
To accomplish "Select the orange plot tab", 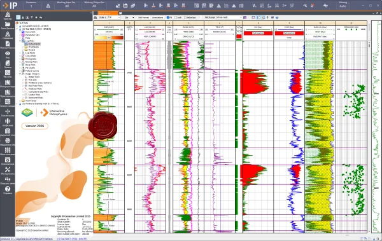I will pos(108,13).
